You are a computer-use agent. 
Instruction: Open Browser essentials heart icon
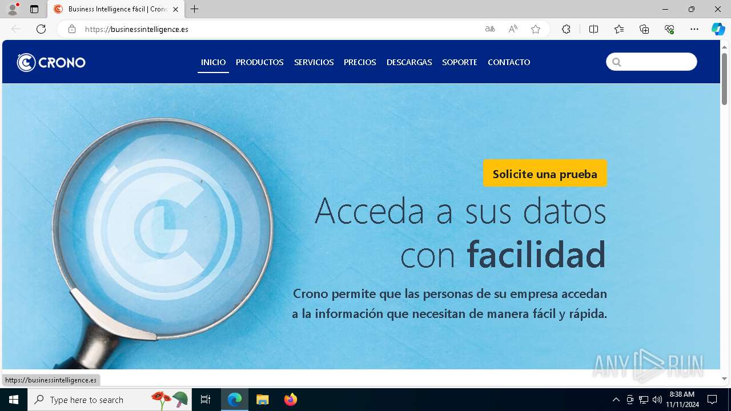coord(669,29)
